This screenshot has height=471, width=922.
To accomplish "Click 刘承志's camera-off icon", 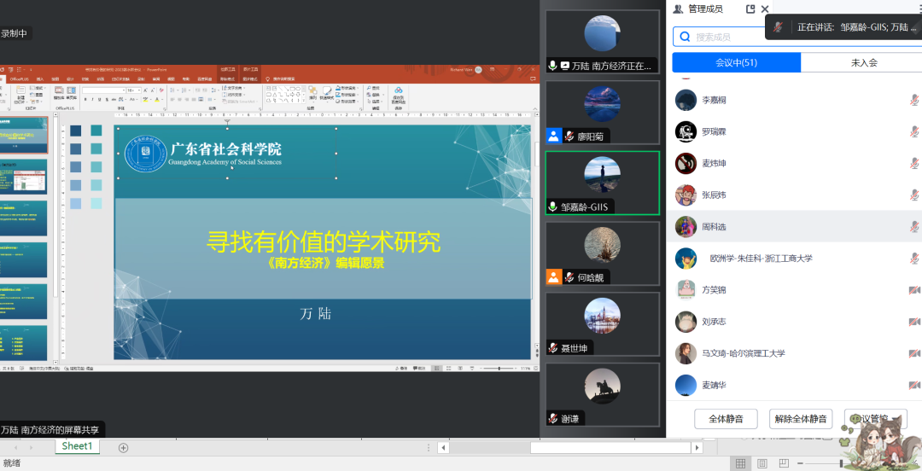I will 913,322.
